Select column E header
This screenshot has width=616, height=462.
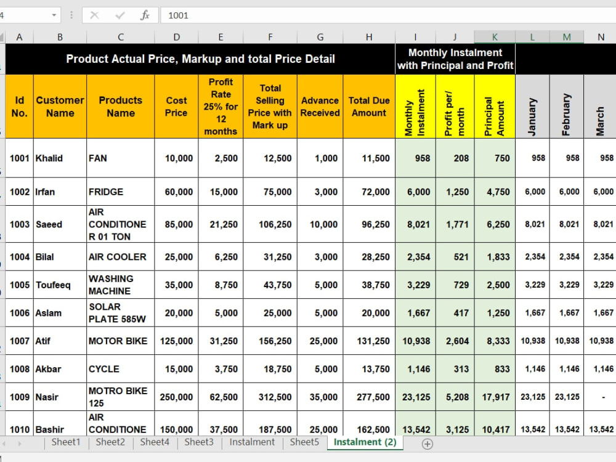(221, 38)
